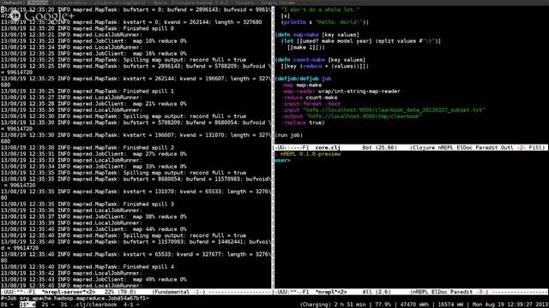Click the '(defn count-make [key values]' line

[320, 60]
